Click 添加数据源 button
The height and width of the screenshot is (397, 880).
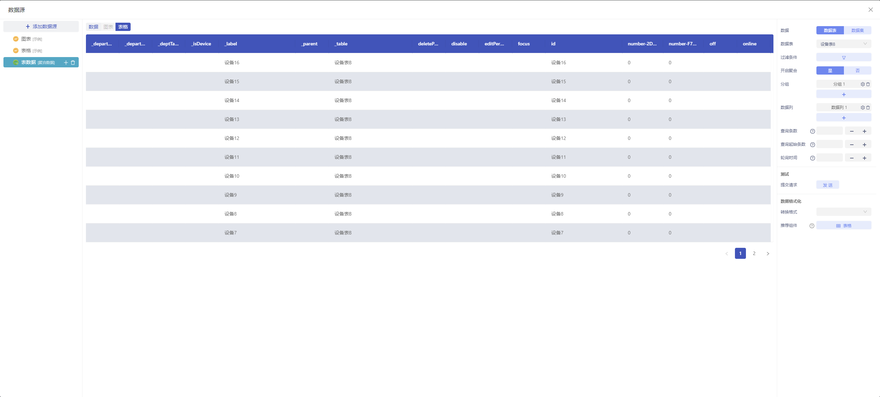(x=41, y=26)
